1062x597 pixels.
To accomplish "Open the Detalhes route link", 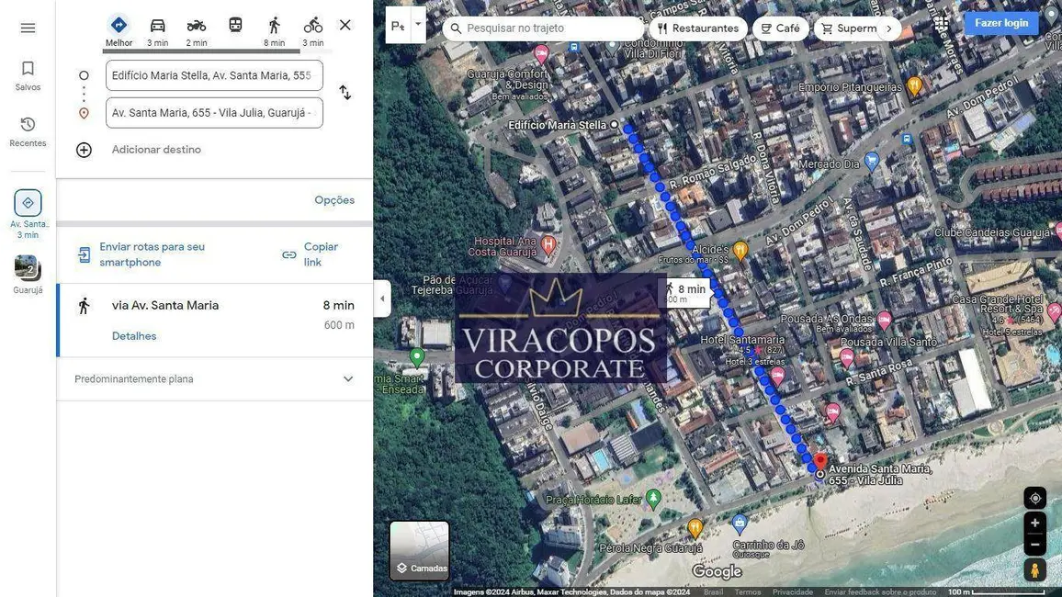I will point(134,336).
